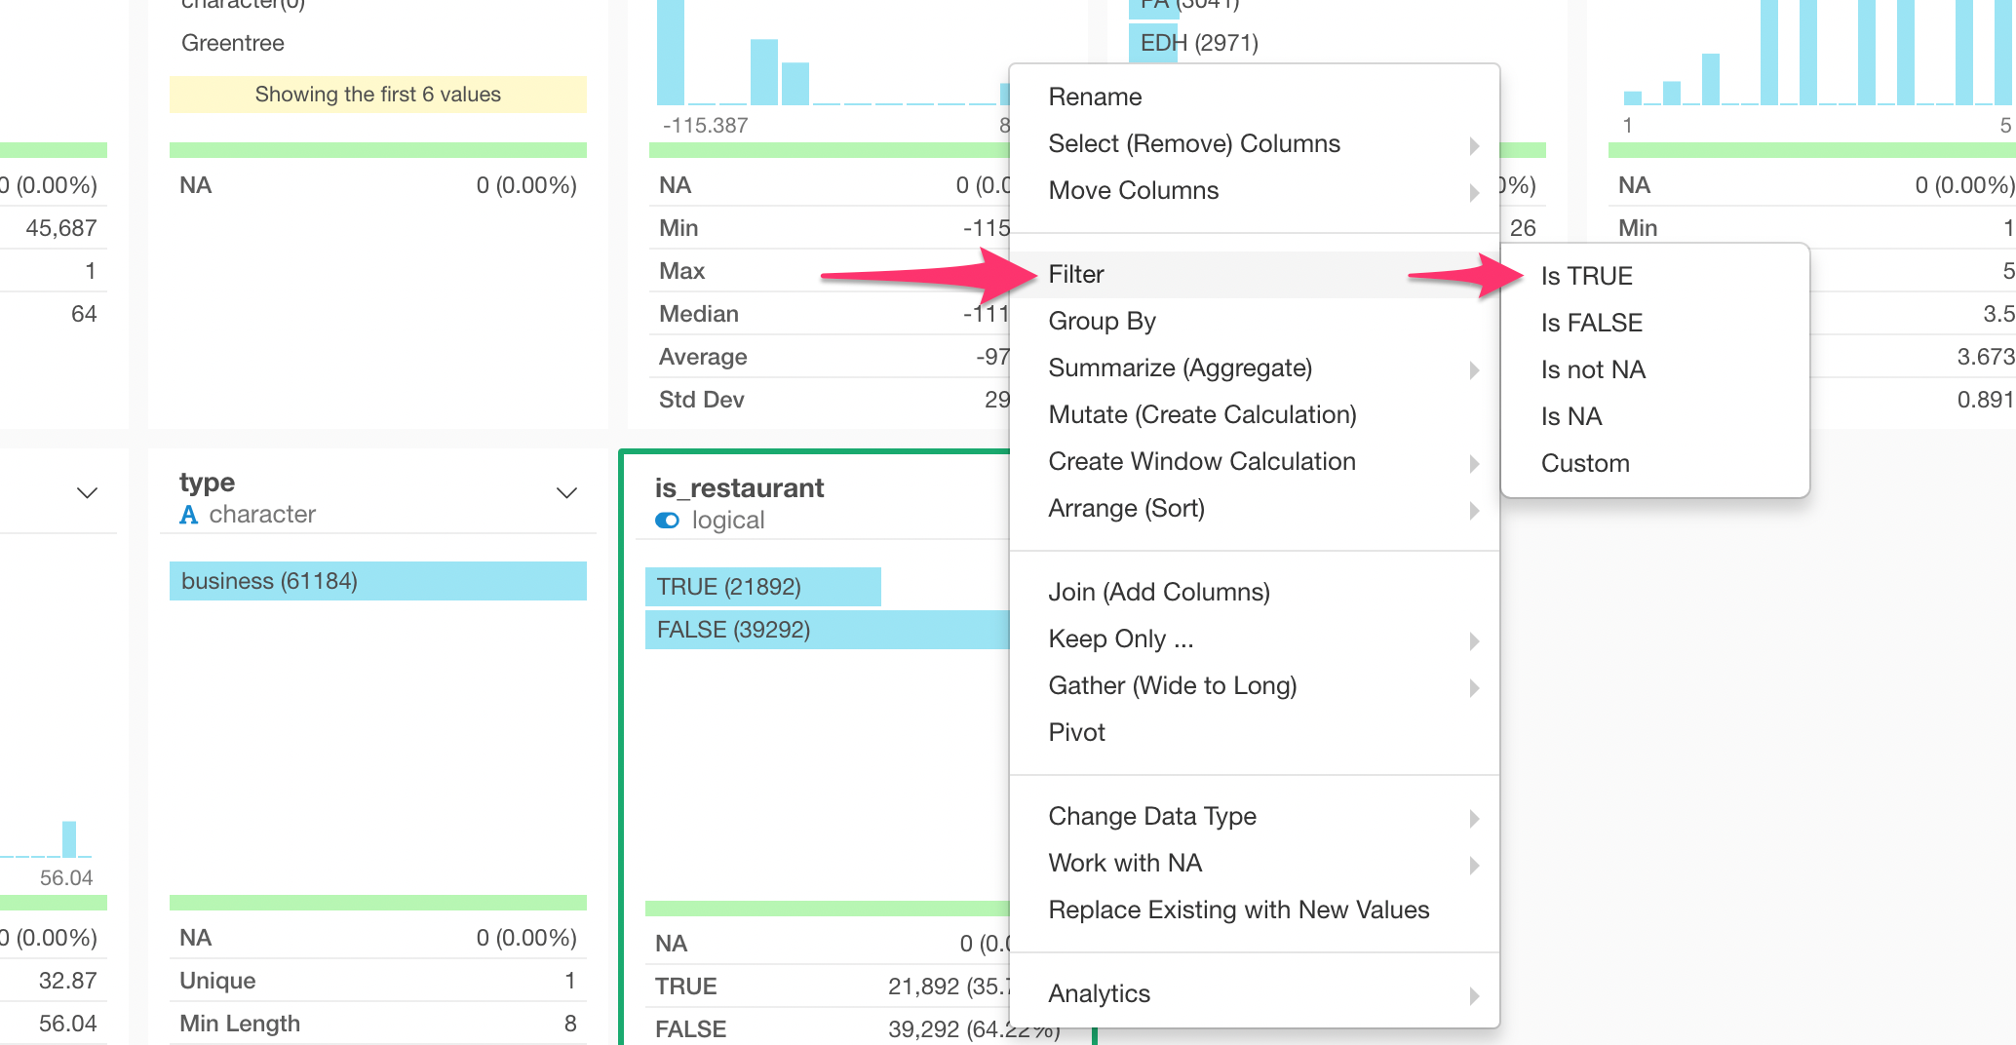Screen dimensions: 2016x1045
Task: Expand the Work with NA submenu
Action: coord(1473,864)
